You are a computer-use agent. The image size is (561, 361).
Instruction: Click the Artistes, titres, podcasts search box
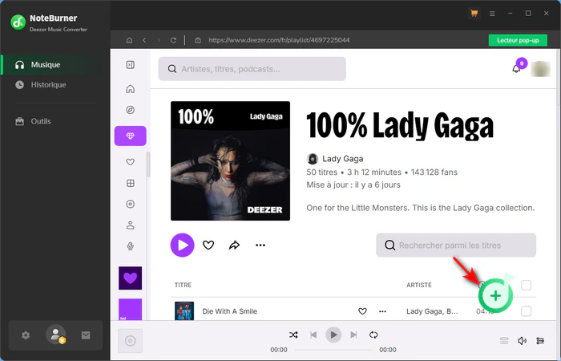252,69
